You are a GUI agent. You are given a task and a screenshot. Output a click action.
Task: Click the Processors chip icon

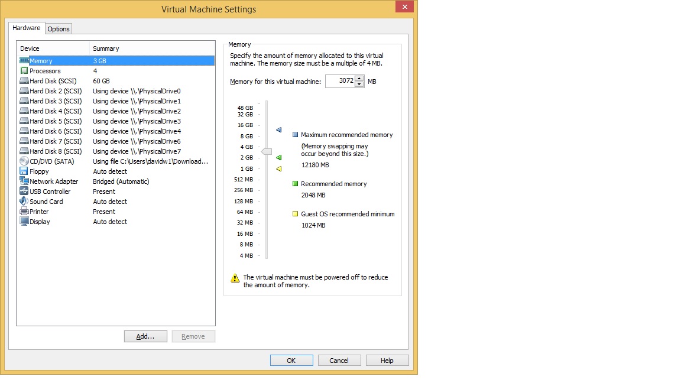24,71
